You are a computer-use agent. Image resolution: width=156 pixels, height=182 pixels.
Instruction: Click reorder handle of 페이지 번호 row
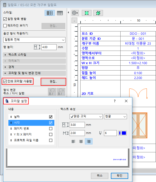tap(11, 129)
